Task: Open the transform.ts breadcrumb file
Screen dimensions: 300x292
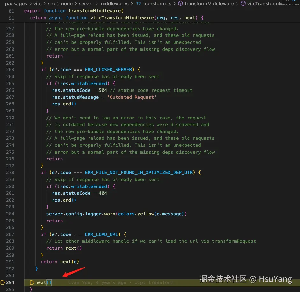Action: (157, 3)
